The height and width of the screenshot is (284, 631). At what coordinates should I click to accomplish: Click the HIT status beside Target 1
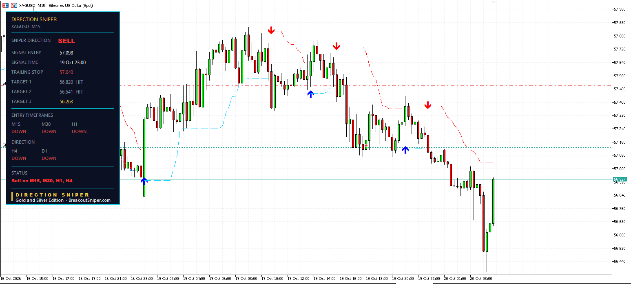coord(79,82)
